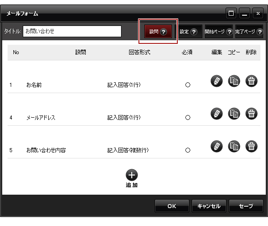Maximize the メールフォーム dialog
This screenshot has width=268, height=226.
[231, 13]
